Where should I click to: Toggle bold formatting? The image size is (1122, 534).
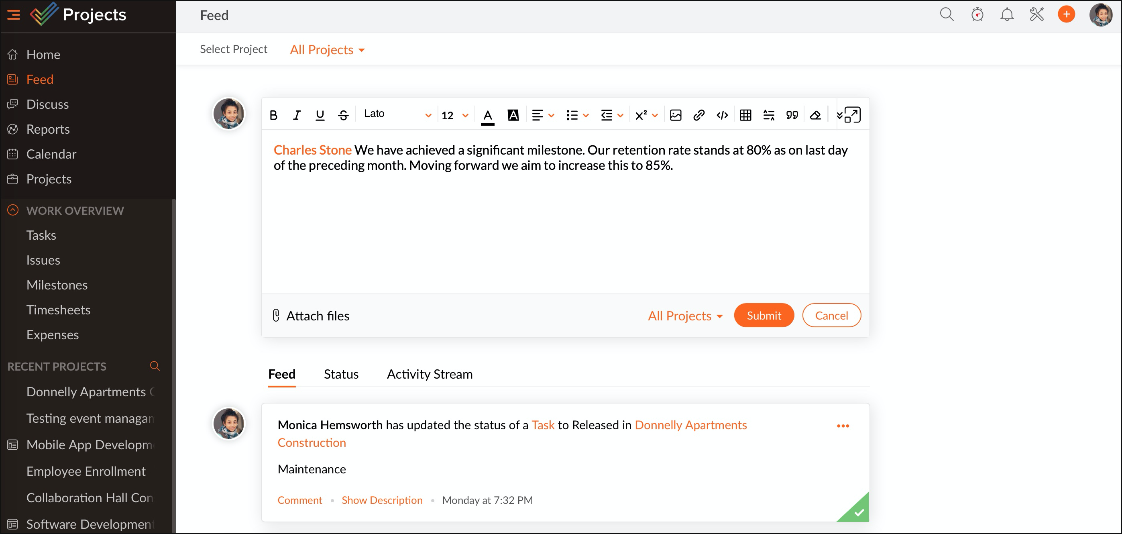click(273, 115)
